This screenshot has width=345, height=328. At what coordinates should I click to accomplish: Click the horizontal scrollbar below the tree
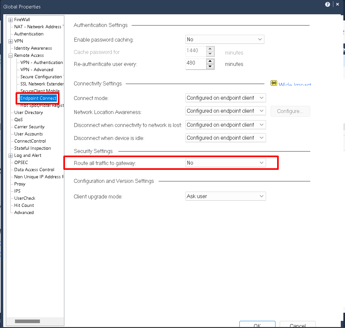tap(28, 321)
